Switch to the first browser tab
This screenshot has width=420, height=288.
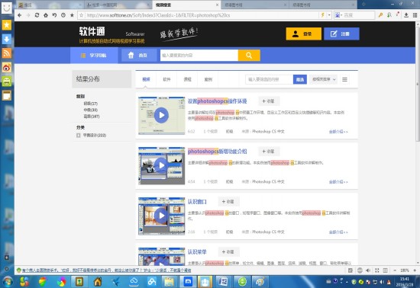click(50, 5)
